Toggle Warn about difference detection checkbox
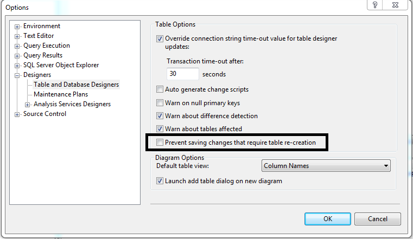The width and height of the screenshot is (413, 239). pos(160,115)
